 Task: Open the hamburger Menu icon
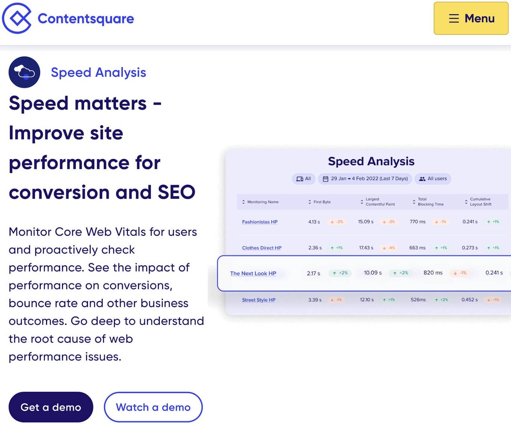click(453, 19)
